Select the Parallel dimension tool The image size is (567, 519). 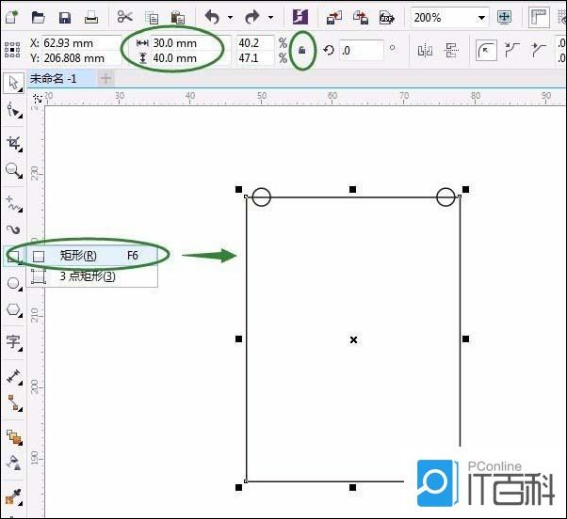14,376
